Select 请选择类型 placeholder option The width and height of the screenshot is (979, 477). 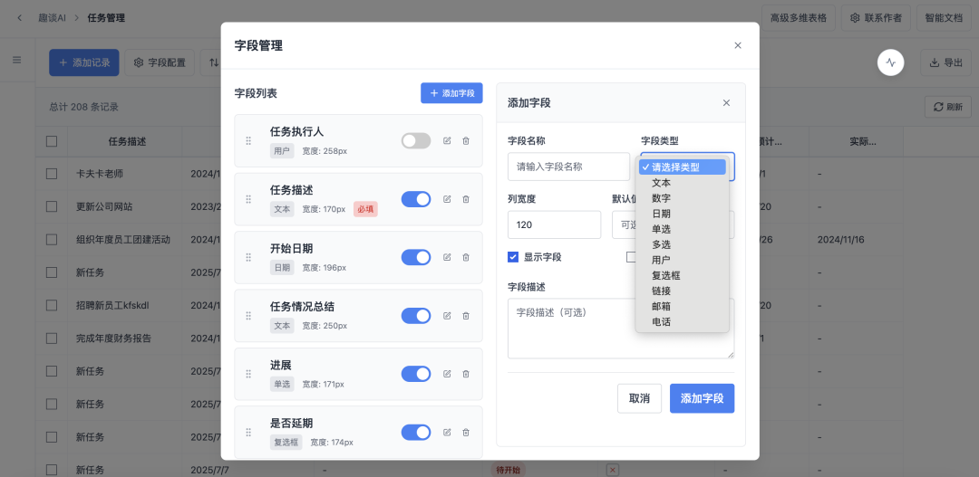[x=683, y=167]
